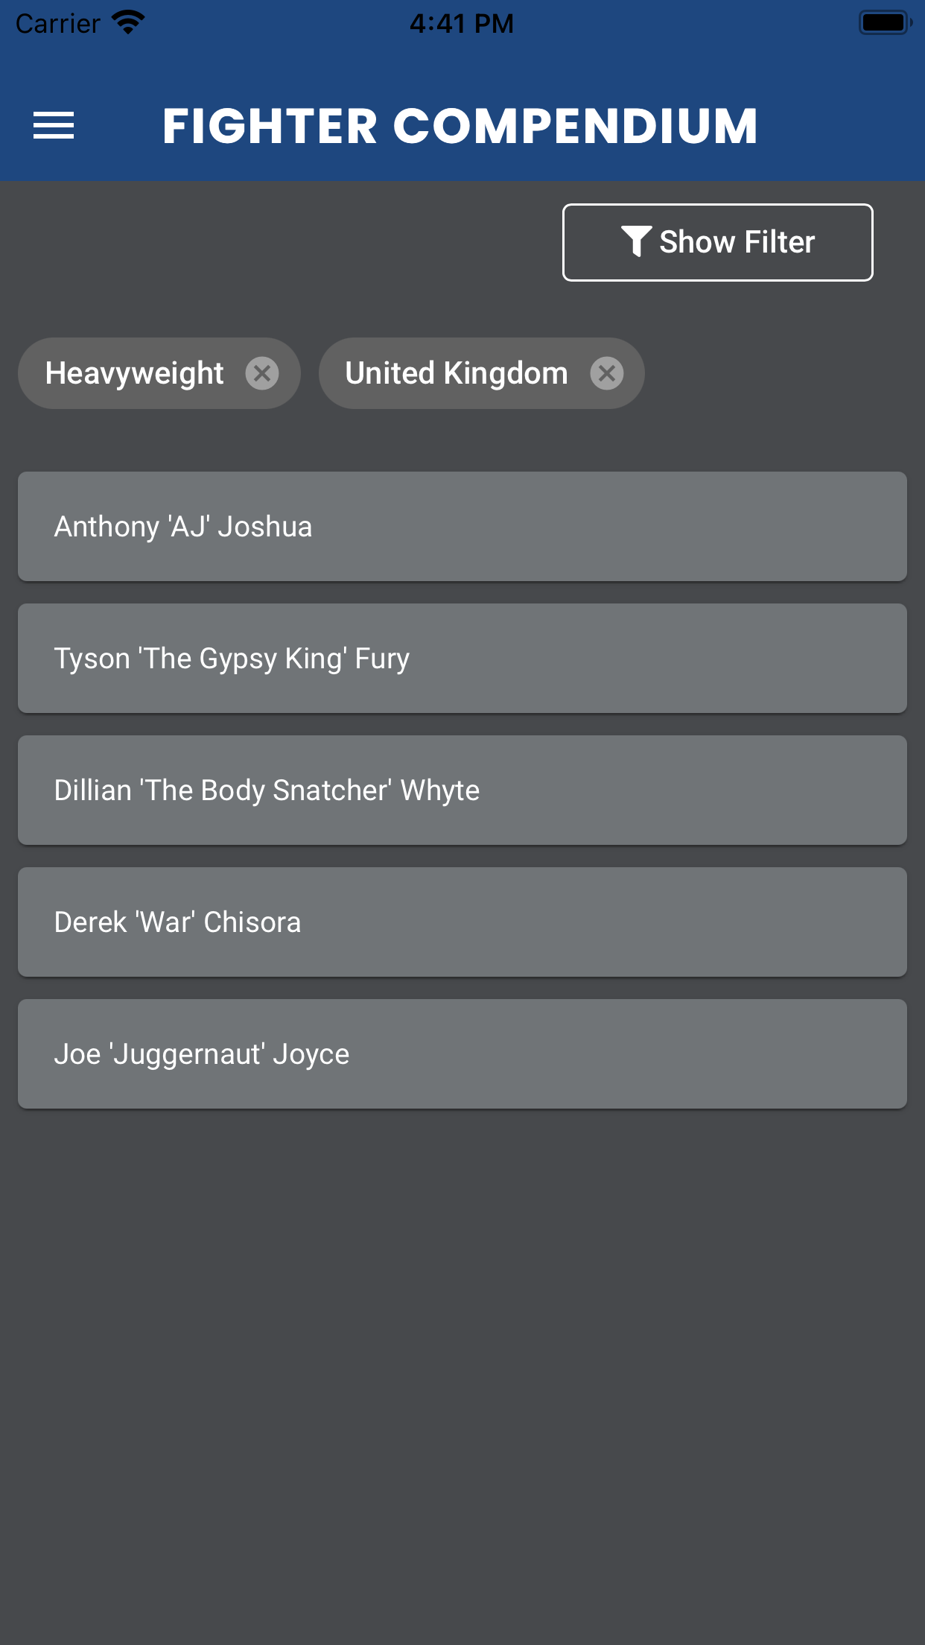Tap the 4:41 PM clock
The image size is (925, 1645).
pyautogui.click(x=462, y=23)
